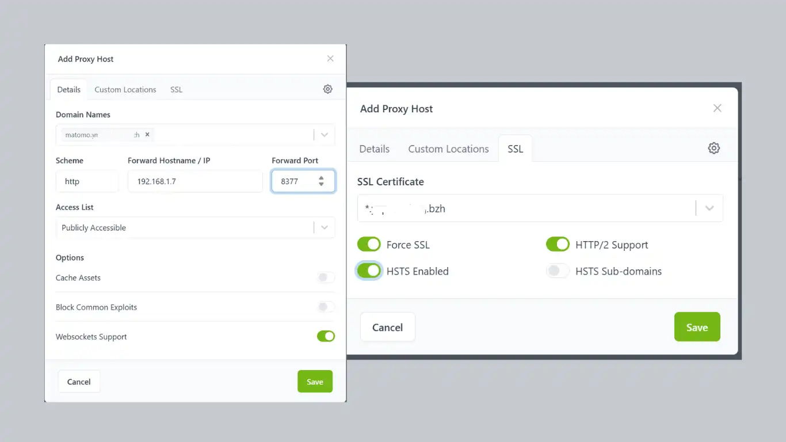Click the Forward Port stepper arrows
The image size is (786, 442).
tap(321, 181)
